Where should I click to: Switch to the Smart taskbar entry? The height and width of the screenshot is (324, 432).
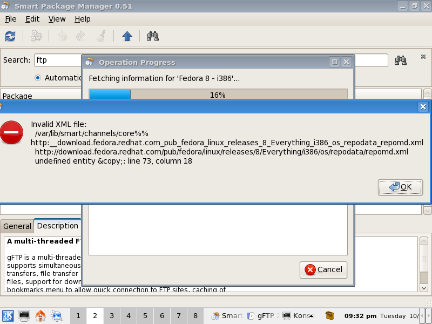227,316
